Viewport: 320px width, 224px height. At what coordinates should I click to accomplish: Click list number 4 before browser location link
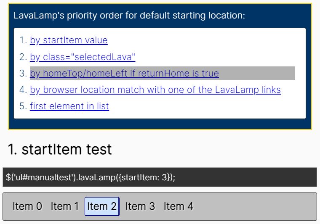click(23, 90)
